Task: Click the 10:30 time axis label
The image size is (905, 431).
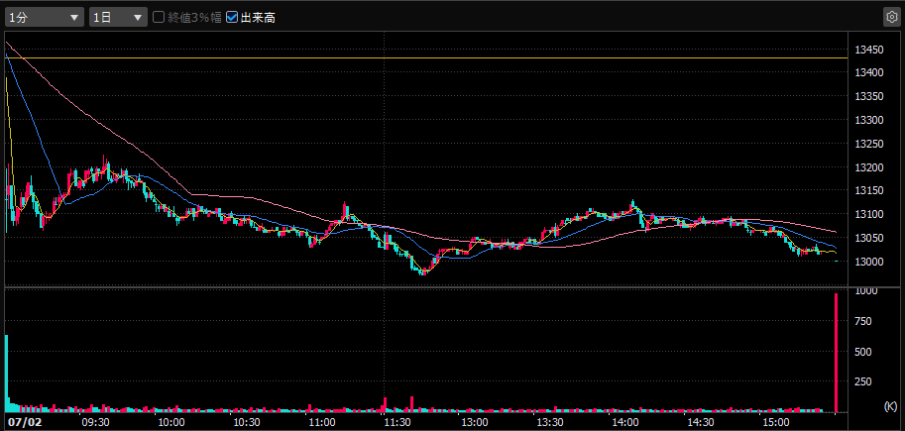Action: 248,422
